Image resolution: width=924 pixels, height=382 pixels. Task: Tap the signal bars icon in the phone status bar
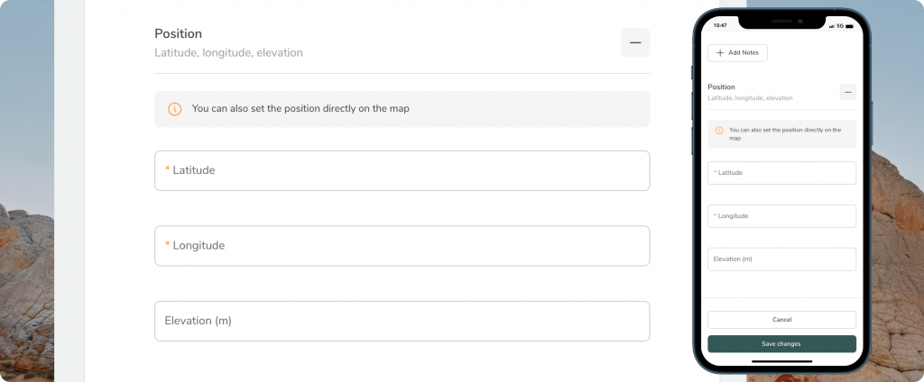click(x=830, y=25)
